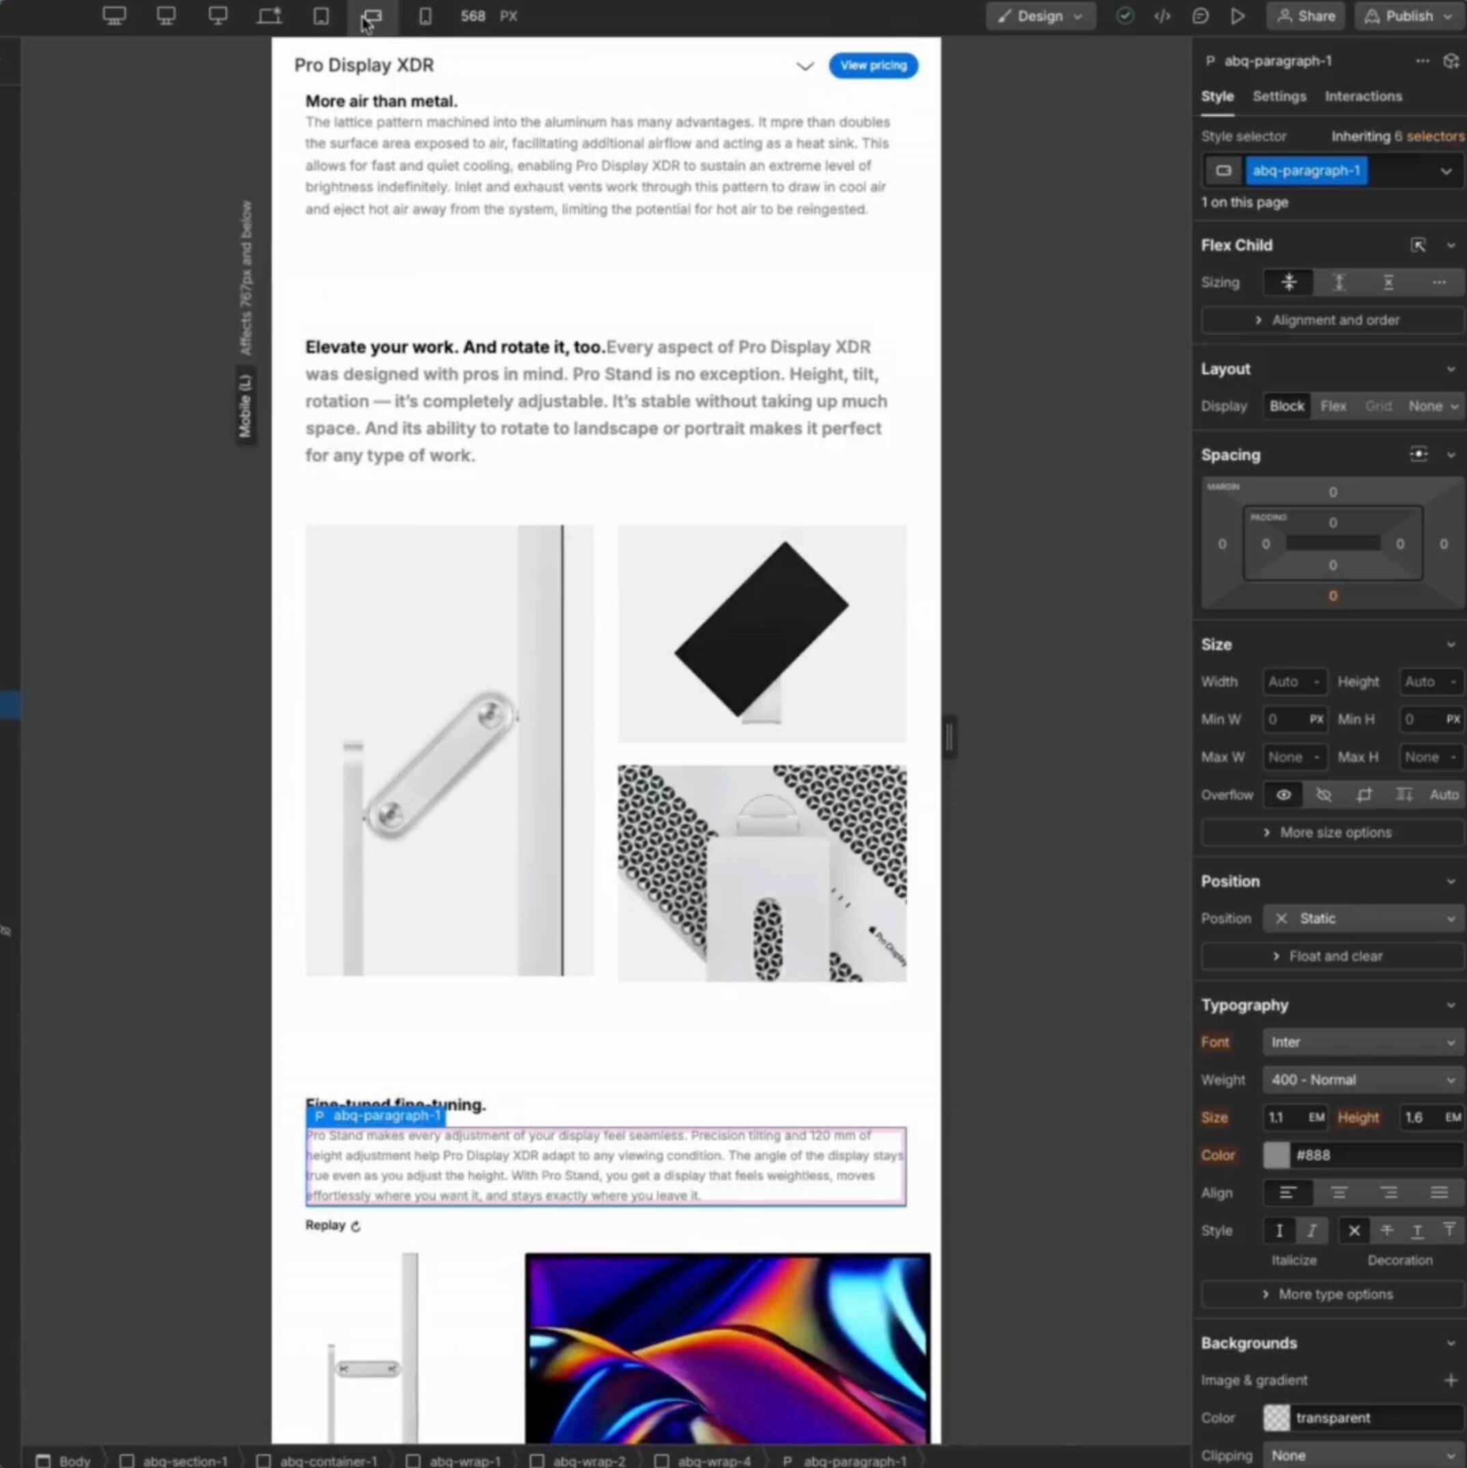
Task: Open the display None dropdown
Action: tap(1433, 406)
